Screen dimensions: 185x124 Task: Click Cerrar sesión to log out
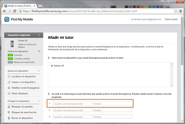pyautogui.click(x=171, y=19)
